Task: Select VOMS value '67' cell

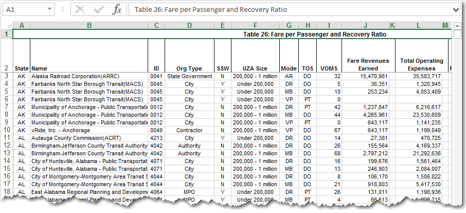Action: pyautogui.click(x=329, y=130)
